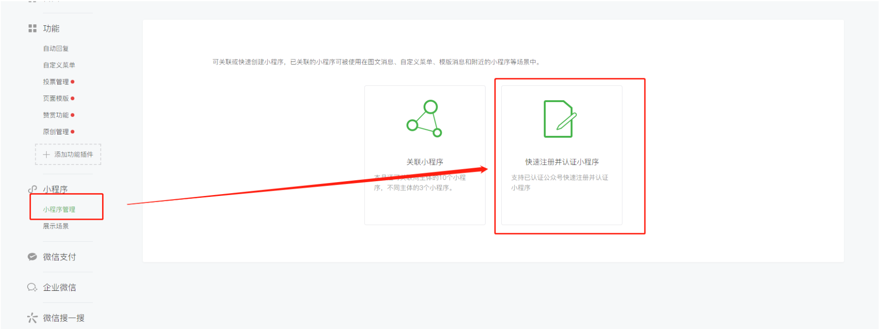The height and width of the screenshot is (329, 880).
Task: Click the 微信支付 chat bubble icon
Action: [x=32, y=257]
